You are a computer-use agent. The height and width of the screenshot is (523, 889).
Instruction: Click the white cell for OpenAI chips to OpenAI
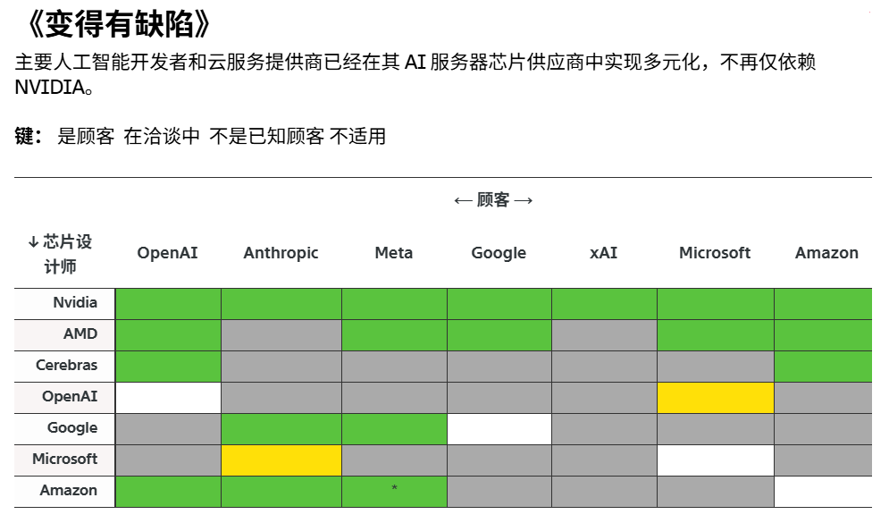point(168,397)
